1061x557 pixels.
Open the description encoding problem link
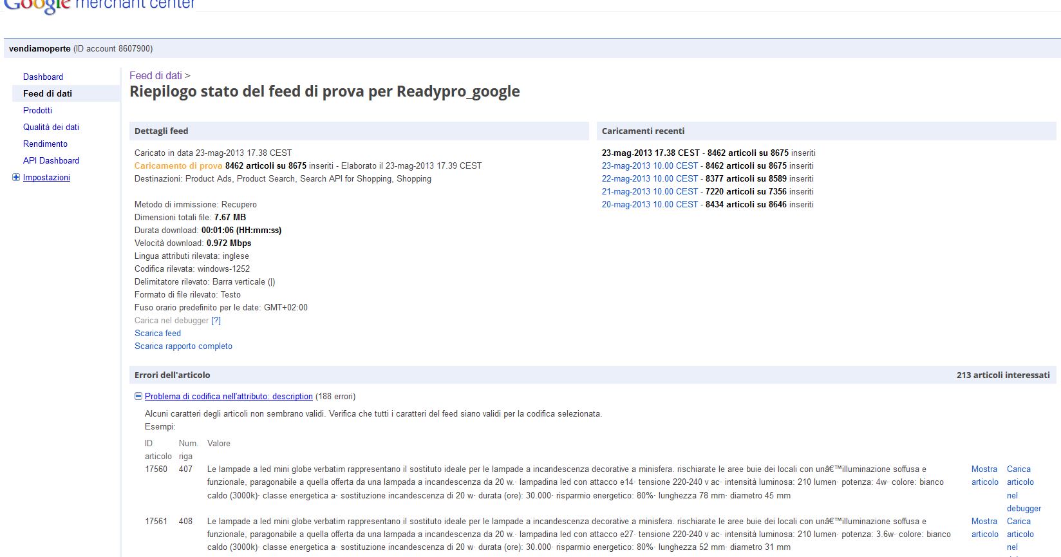coord(229,396)
